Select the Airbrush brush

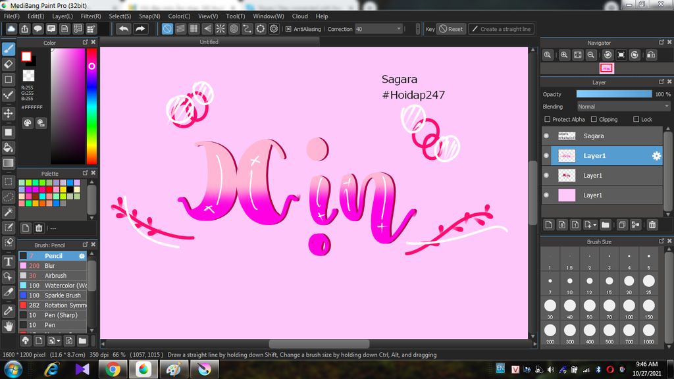click(53, 276)
